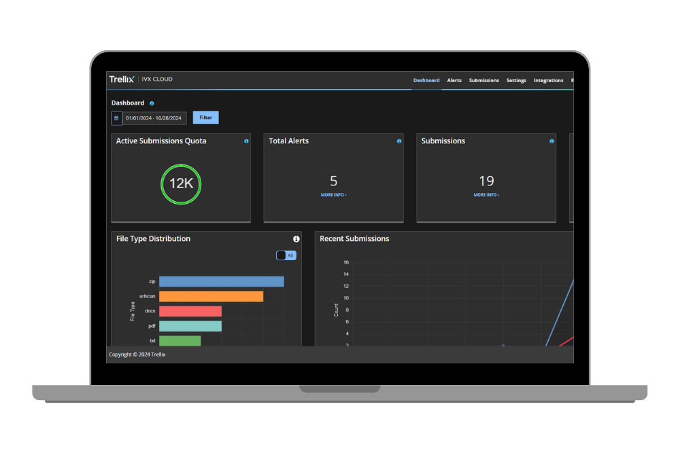Open the Settings tab
The height and width of the screenshot is (453, 680).
coord(516,81)
